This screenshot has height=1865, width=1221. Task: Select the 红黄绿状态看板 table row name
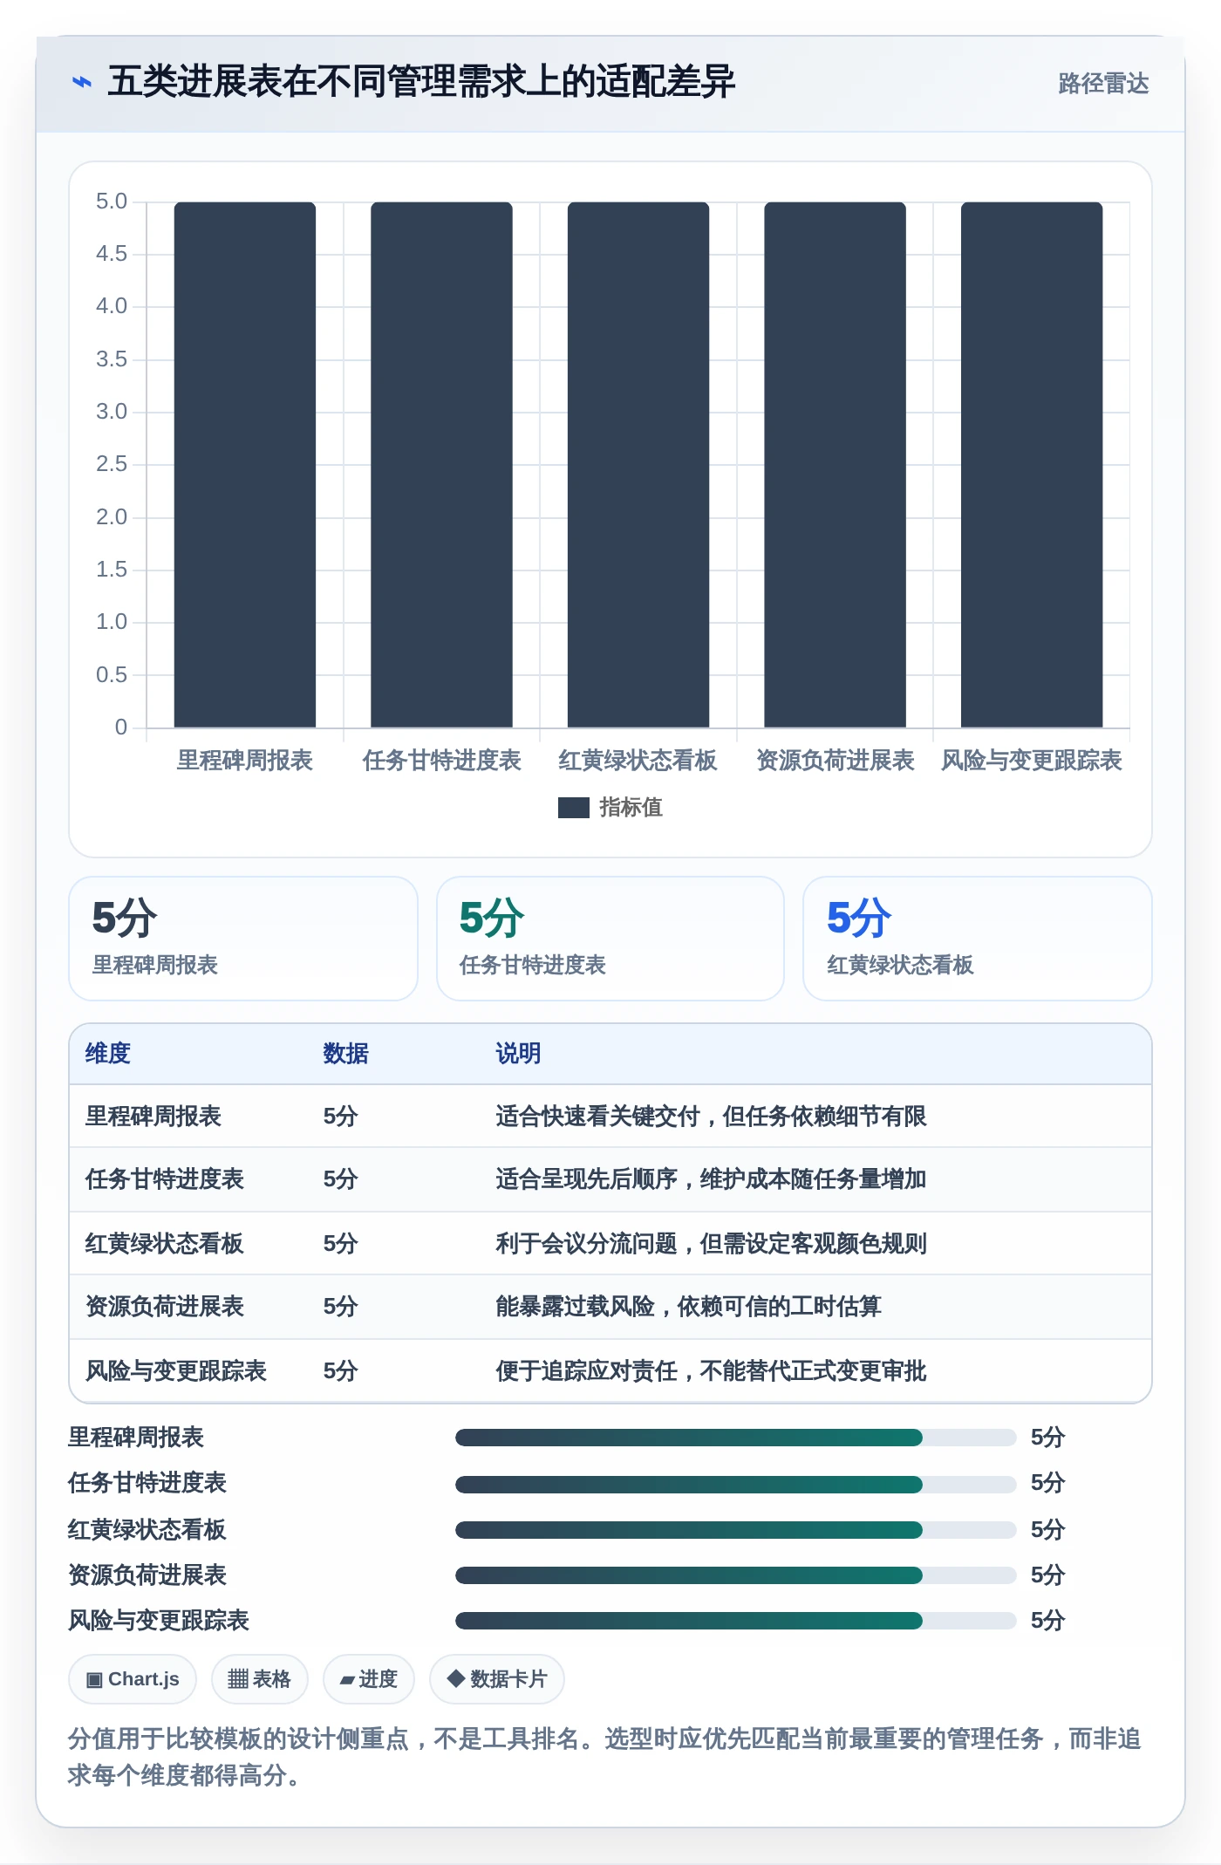165,1244
